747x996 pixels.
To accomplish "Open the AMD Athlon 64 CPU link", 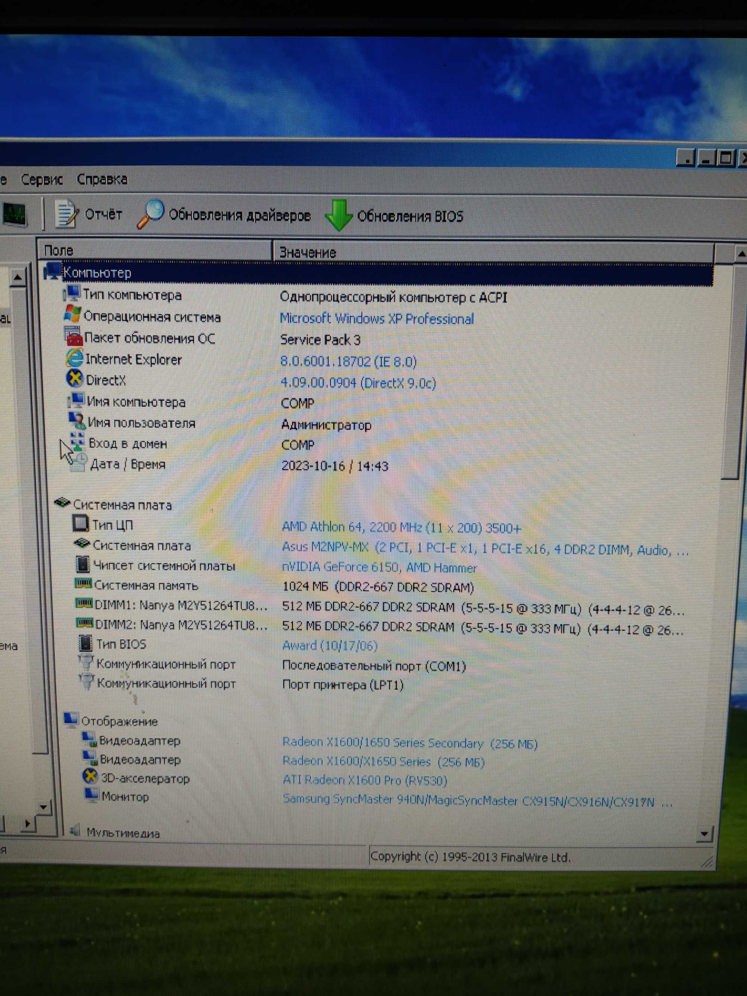I will tap(402, 527).
